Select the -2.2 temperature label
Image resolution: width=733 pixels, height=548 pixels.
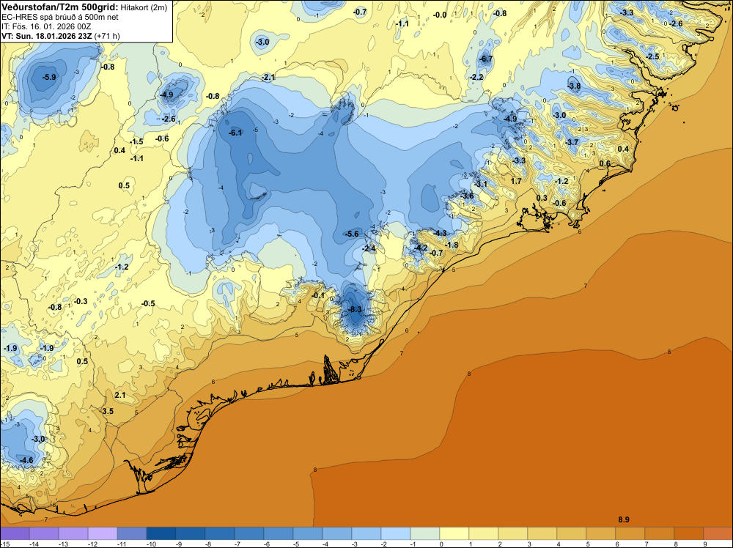tap(476, 77)
